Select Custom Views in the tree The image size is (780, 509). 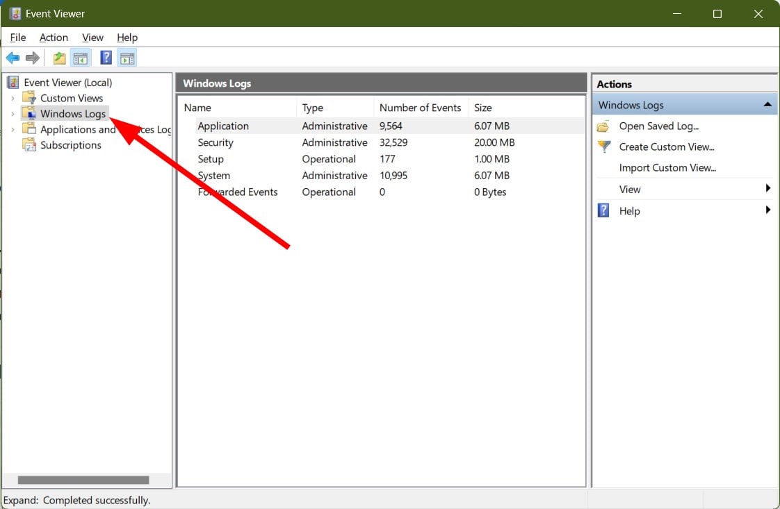(72, 98)
